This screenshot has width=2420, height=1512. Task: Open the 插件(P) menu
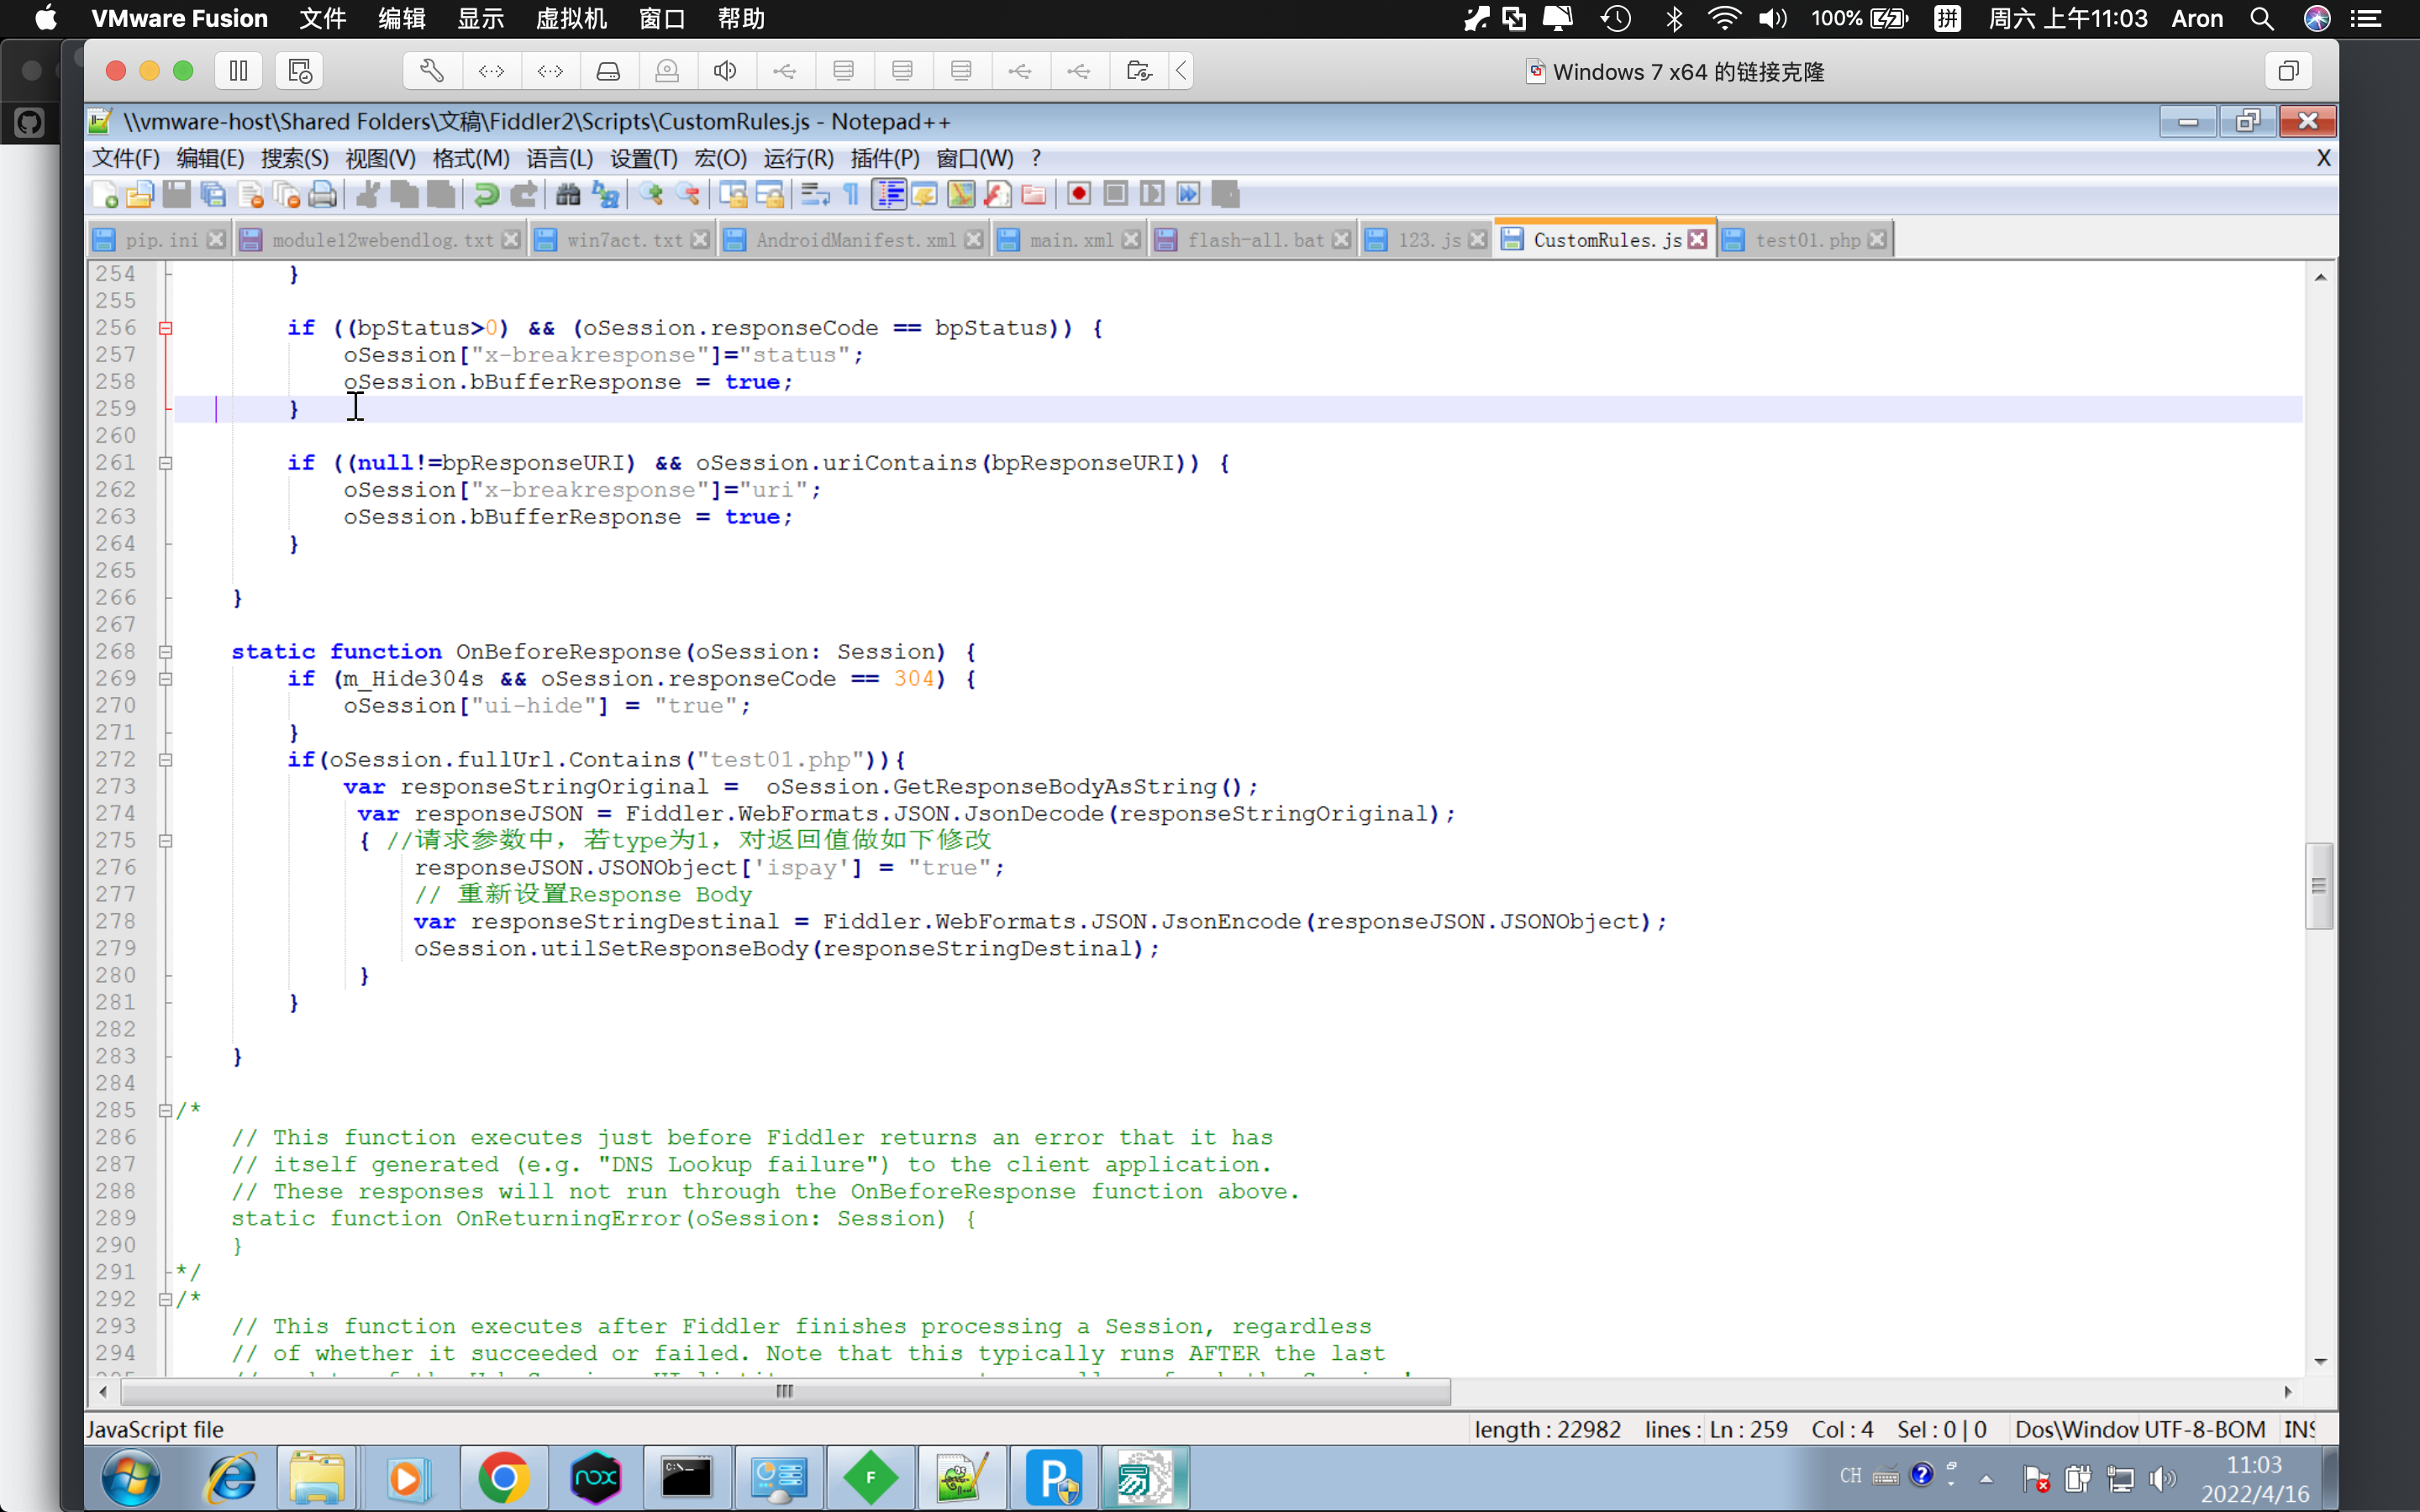[x=885, y=158]
